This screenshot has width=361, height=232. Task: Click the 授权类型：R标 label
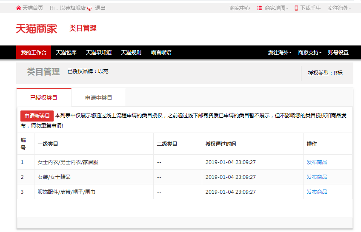click(325, 73)
